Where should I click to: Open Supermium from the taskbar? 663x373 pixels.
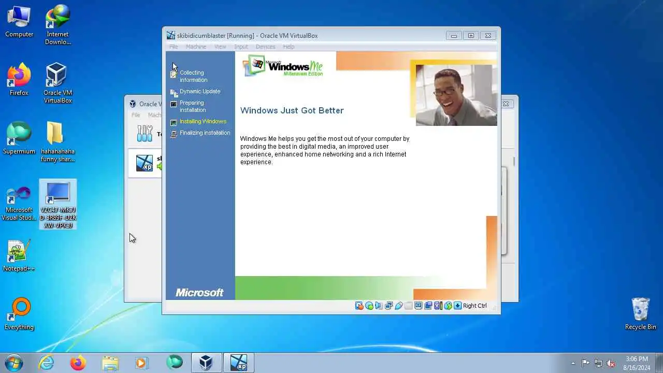175,363
